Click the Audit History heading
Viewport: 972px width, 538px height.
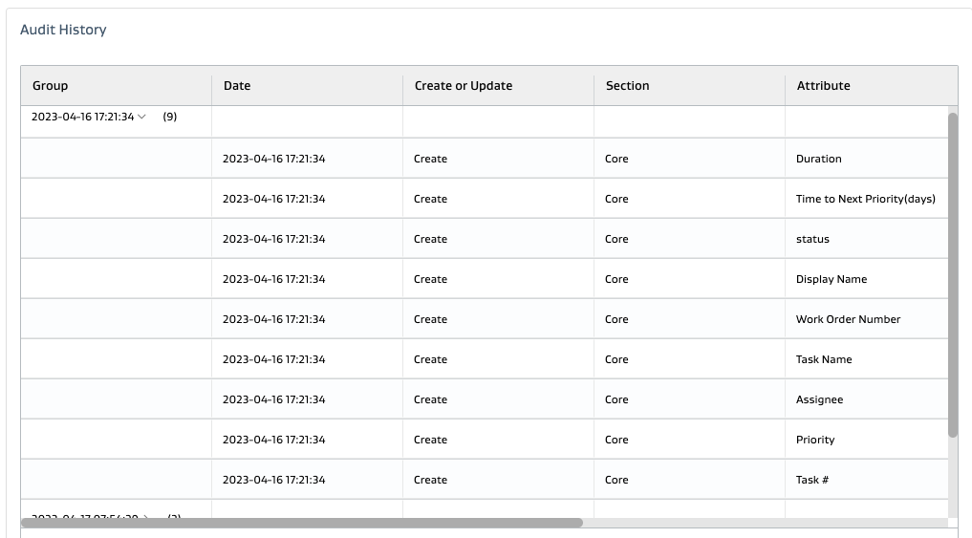[x=63, y=30]
